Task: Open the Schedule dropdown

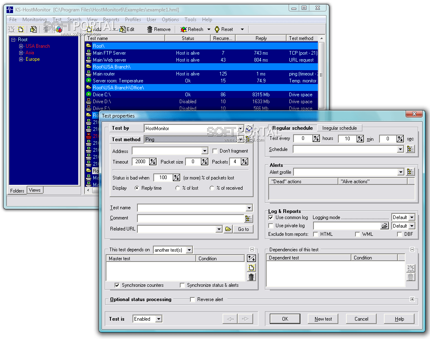Action: (400, 149)
